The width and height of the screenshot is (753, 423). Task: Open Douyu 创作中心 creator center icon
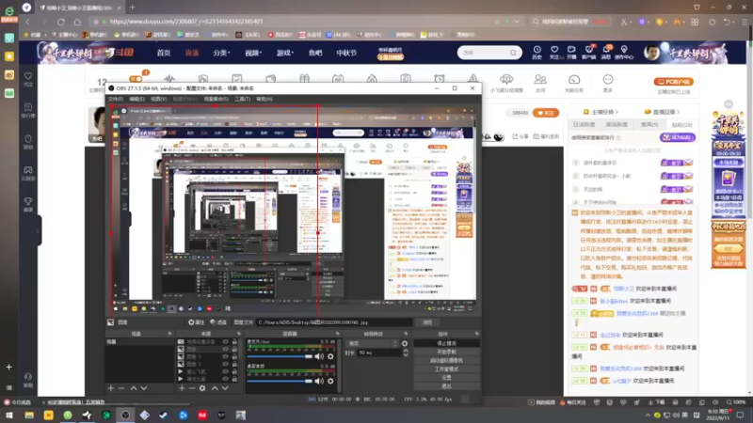624,53
